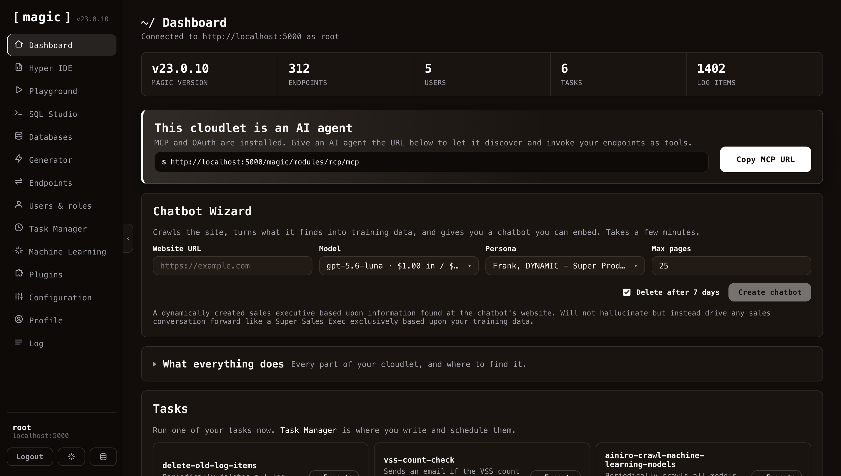Go to Users & roles
The width and height of the screenshot is (841, 476).
[x=62, y=206]
